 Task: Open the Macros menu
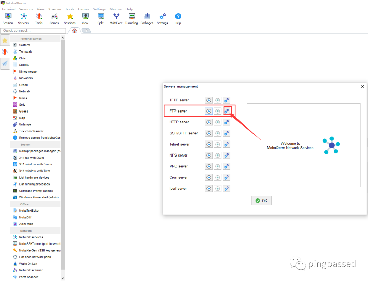(116, 9)
